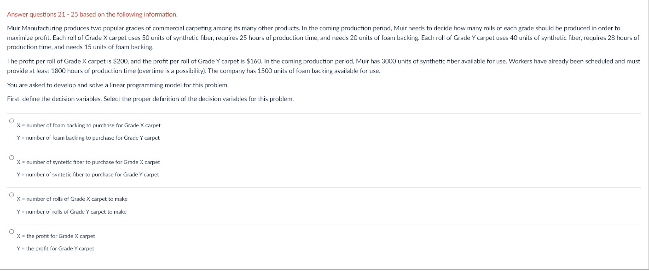Click 'X = the profit for Grade X carpet' text
This screenshot has height=272, width=649.
tap(56, 236)
